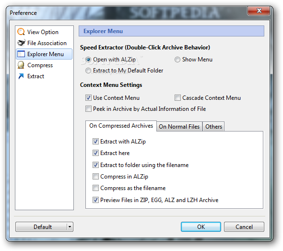Click the File Association icon
This screenshot has height=251, width=283.
pyautogui.click(x=21, y=43)
